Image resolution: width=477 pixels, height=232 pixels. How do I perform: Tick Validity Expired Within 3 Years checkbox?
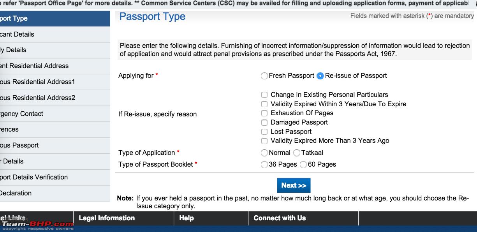point(264,104)
